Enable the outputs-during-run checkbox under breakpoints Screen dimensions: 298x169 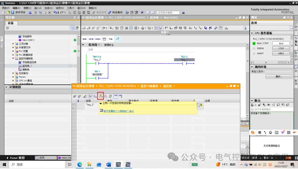point(253,109)
